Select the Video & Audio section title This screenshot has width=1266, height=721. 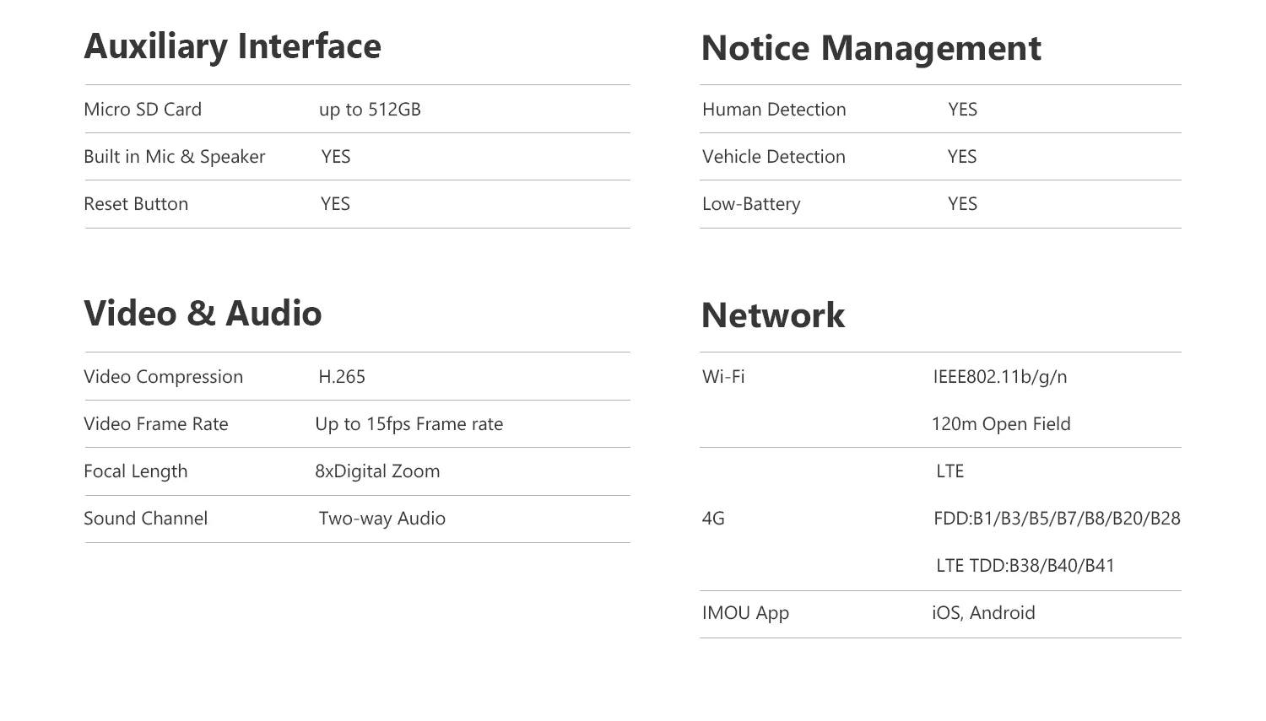tap(203, 314)
